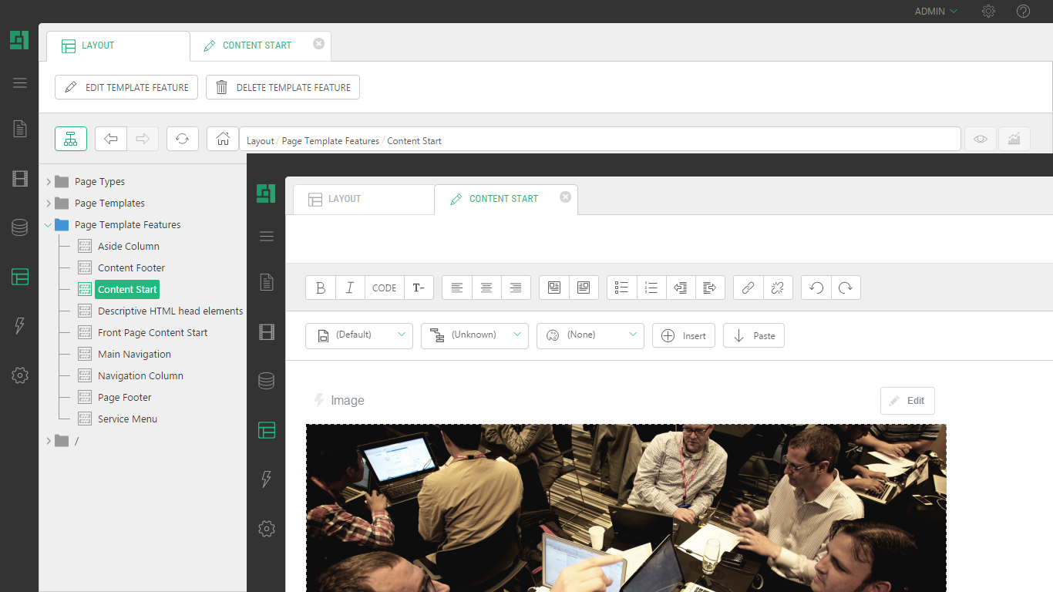Expand the root / folder

pyautogui.click(x=49, y=441)
